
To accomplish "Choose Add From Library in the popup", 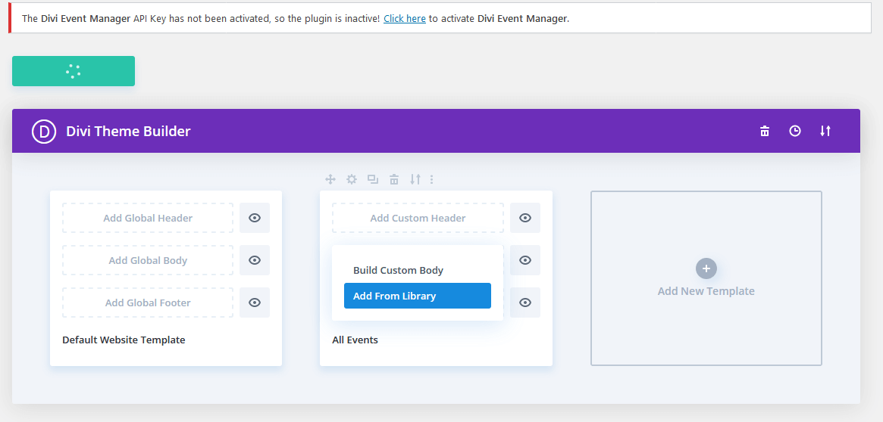I will point(418,296).
